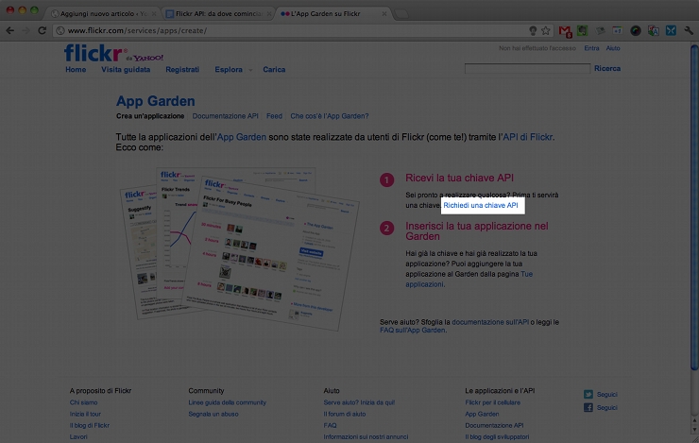
Task: Select 'Crea un'applicazione' subnav item
Action: coord(150,116)
